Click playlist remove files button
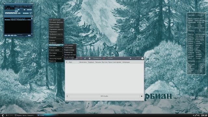The width and height of the screenshot is (208, 117). (x=9, y=35)
